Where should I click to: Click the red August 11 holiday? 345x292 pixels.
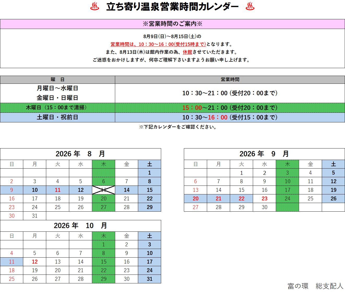[57, 190]
